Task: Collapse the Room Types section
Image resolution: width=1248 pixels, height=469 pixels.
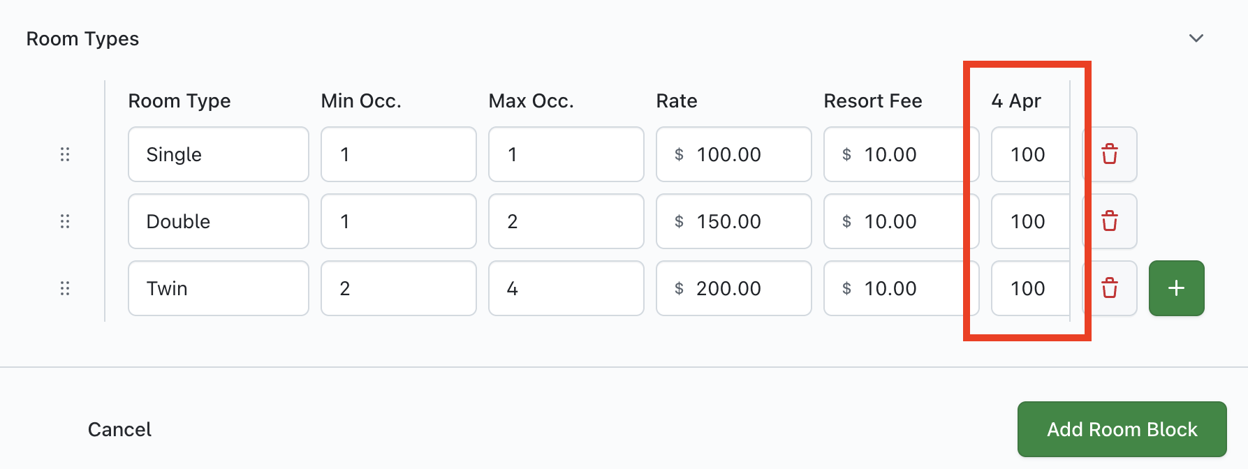Action: click(x=1196, y=38)
